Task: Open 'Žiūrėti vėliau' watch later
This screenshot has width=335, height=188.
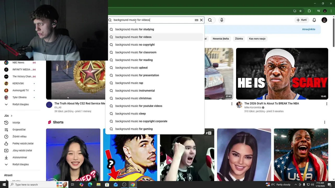Action: 20,137
